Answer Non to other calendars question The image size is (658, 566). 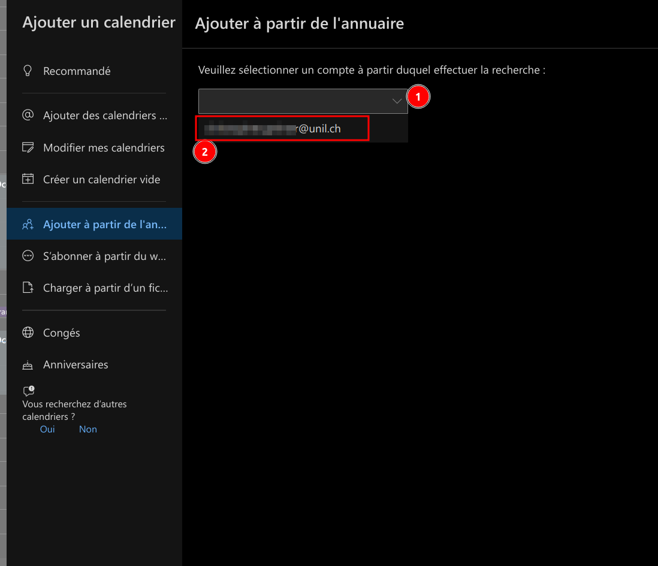[88, 429]
